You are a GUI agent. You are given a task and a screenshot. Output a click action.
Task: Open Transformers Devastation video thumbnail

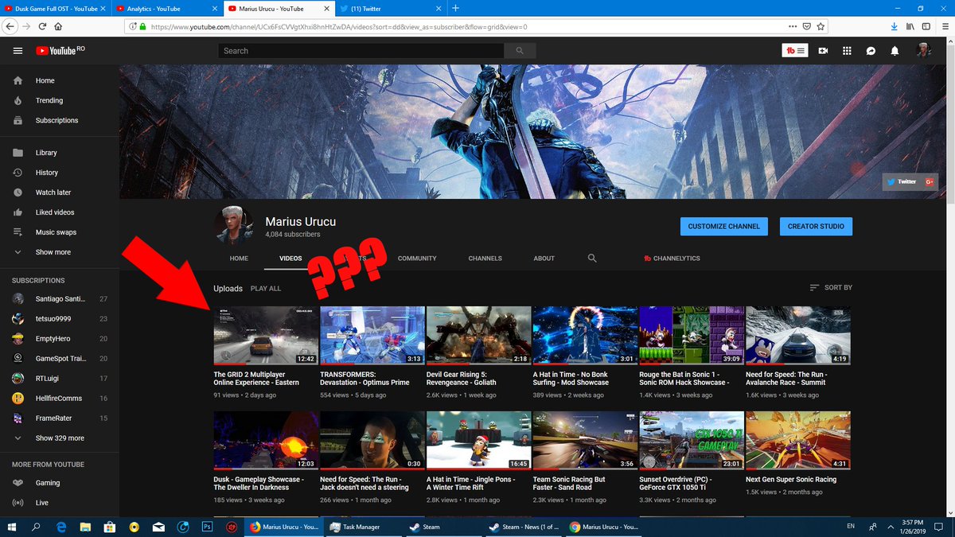[x=372, y=336]
